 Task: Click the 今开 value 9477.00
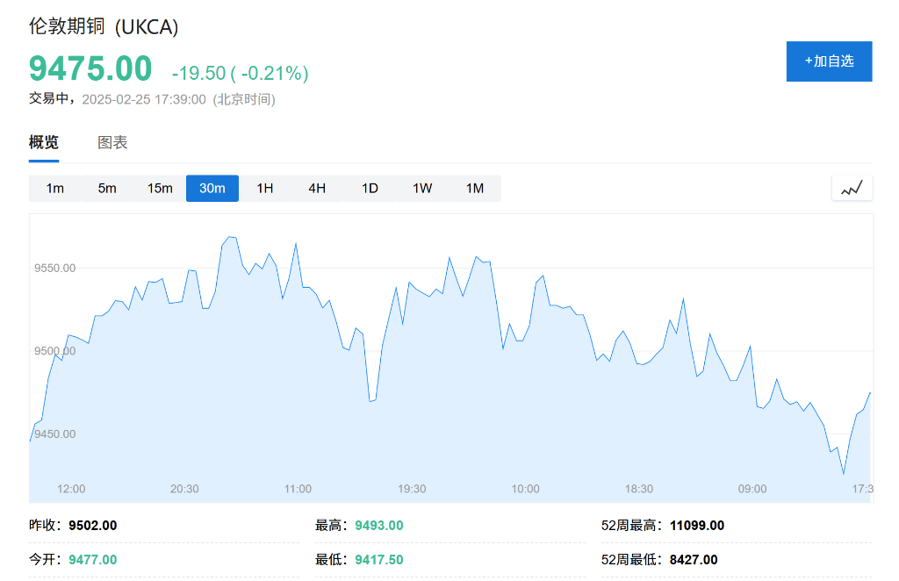tap(93, 560)
